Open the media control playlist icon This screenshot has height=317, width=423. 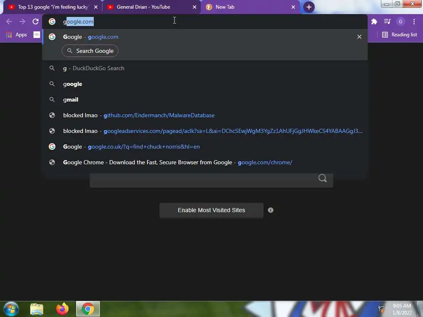tap(387, 21)
